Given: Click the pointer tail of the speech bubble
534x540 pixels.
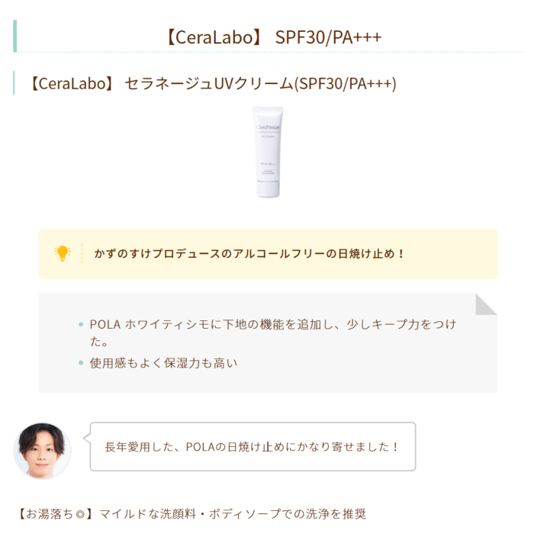Looking at the screenshot, I should pos(86,437).
